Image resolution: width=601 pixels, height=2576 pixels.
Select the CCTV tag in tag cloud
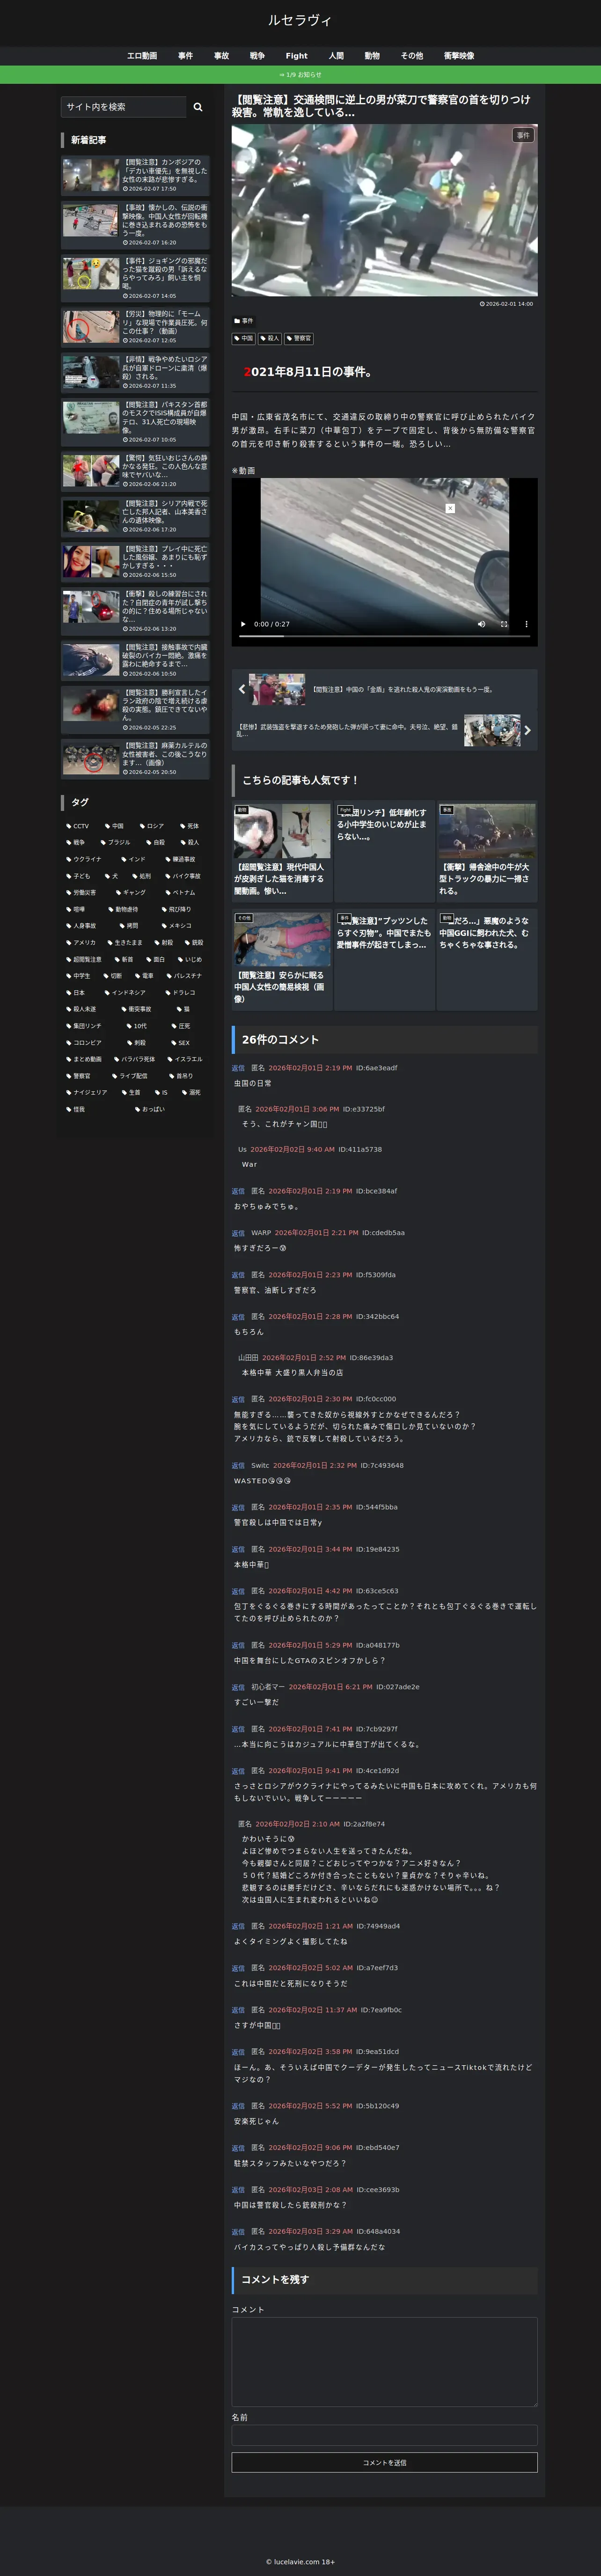click(x=78, y=826)
